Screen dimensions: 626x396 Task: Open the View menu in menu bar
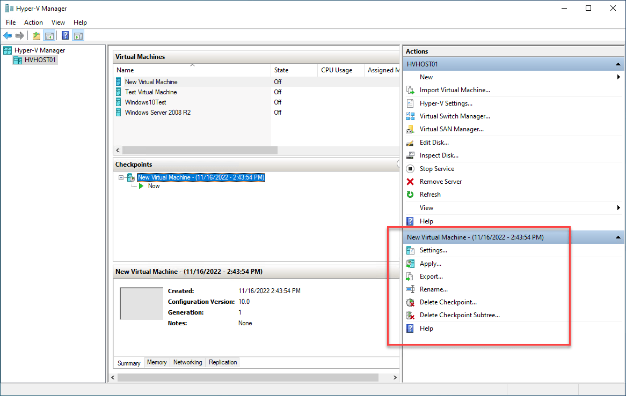coord(59,23)
